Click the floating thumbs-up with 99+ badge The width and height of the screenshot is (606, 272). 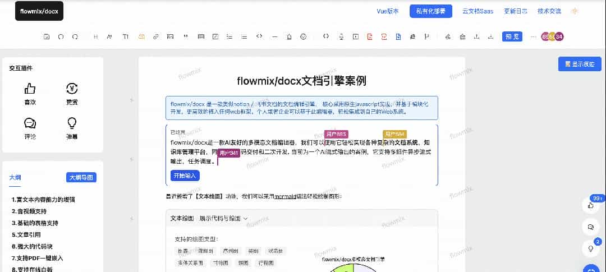click(x=590, y=206)
